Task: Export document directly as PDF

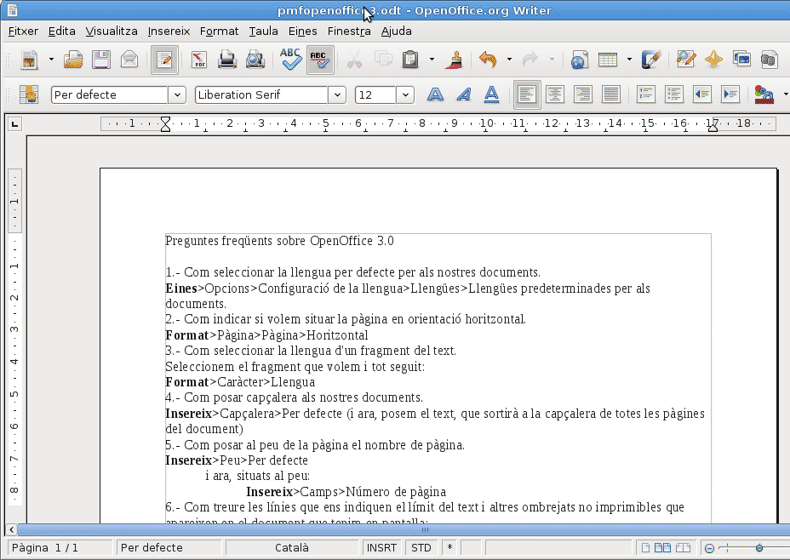Action: click(x=199, y=60)
